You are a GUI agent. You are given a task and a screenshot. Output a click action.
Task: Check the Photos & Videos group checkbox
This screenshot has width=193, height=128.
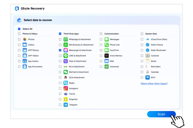[x=19, y=34]
